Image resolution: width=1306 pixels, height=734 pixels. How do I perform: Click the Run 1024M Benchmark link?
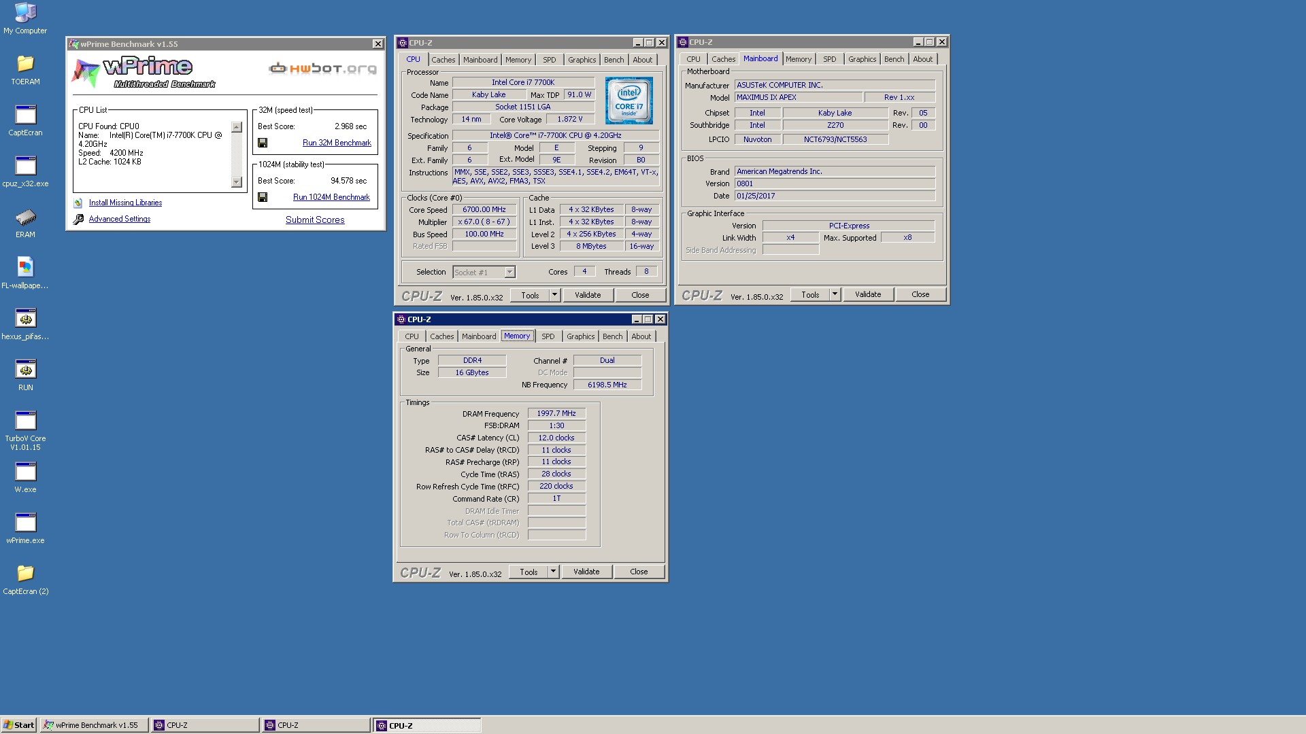click(331, 197)
